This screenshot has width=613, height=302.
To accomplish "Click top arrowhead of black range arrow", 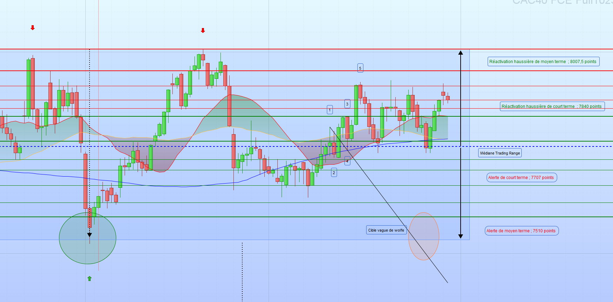I will [461, 53].
